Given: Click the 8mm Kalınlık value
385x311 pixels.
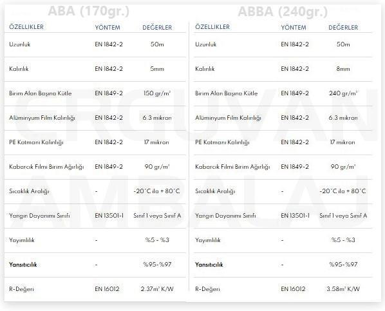Looking at the screenshot, I should coord(343,69).
